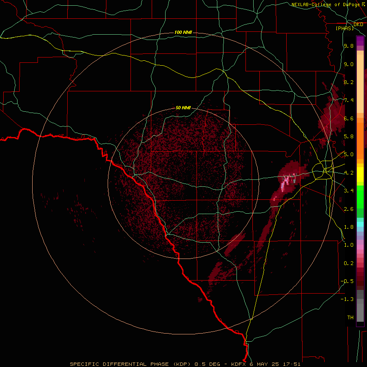Screen dimensions: 367x367
Task: Click the 6.6 scale label
Action: (349, 118)
